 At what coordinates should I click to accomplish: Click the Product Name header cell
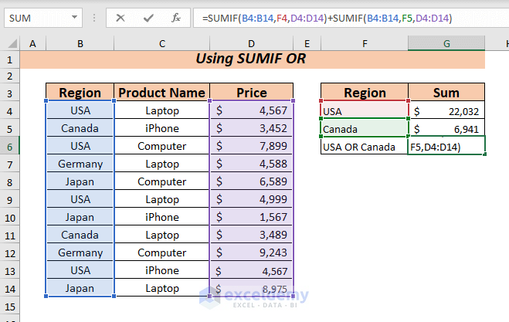tap(161, 93)
